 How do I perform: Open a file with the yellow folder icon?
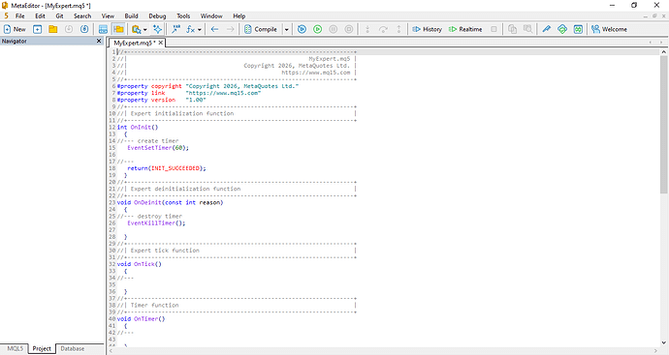(53, 29)
